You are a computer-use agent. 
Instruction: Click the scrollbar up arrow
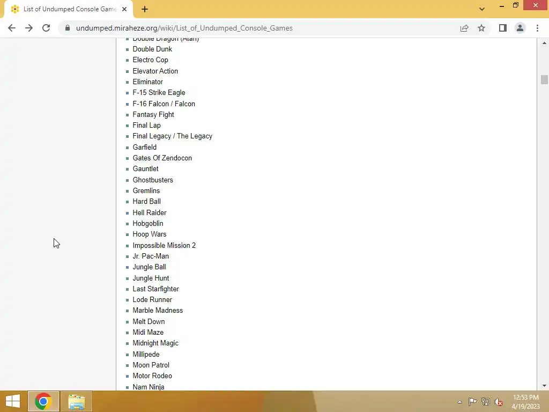point(544,43)
